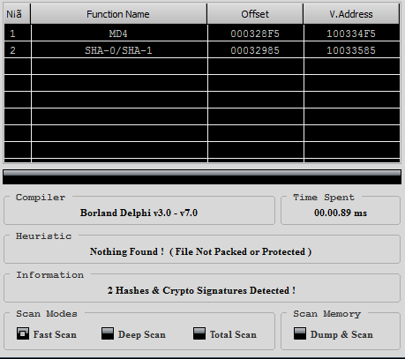The height and width of the screenshot is (359, 405).
Task: Click the Borland Delphi compiler text
Action: (139, 213)
